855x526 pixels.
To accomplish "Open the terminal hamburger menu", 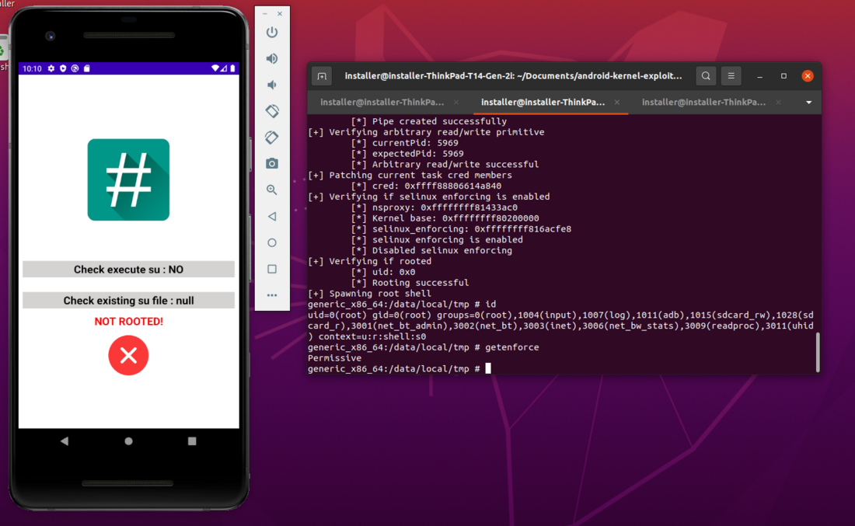I will pyautogui.click(x=731, y=76).
